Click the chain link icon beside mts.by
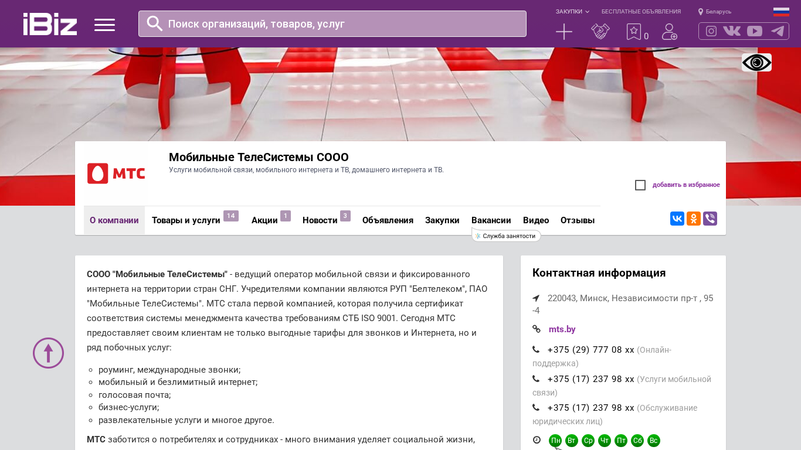 point(537,329)
